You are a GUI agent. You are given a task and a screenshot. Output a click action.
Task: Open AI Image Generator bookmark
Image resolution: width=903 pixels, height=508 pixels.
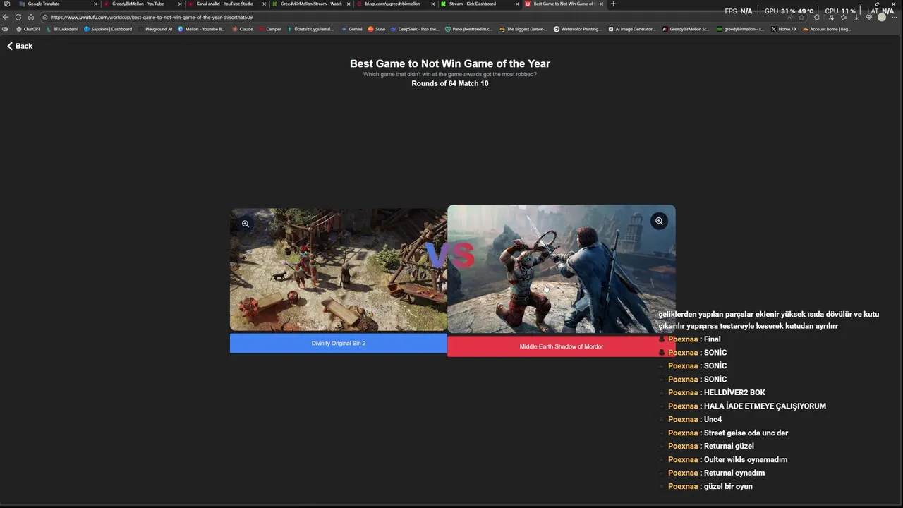[x=632, y=29]
